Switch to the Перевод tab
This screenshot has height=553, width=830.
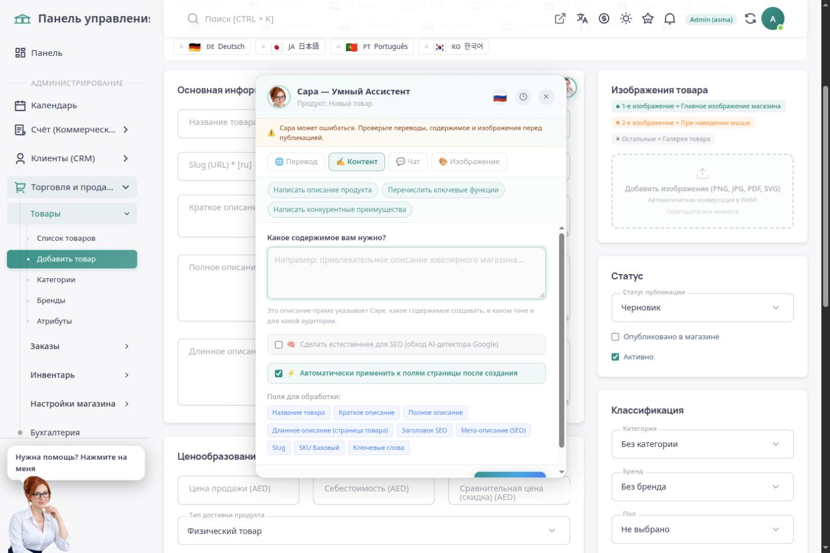point(296,162)
